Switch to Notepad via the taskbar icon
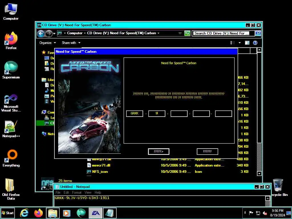 click(110, 213)
